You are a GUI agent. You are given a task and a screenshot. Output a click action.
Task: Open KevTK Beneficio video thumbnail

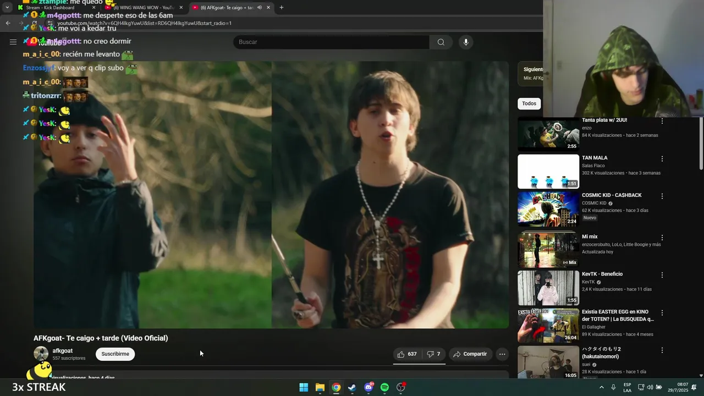click(548, 288)
